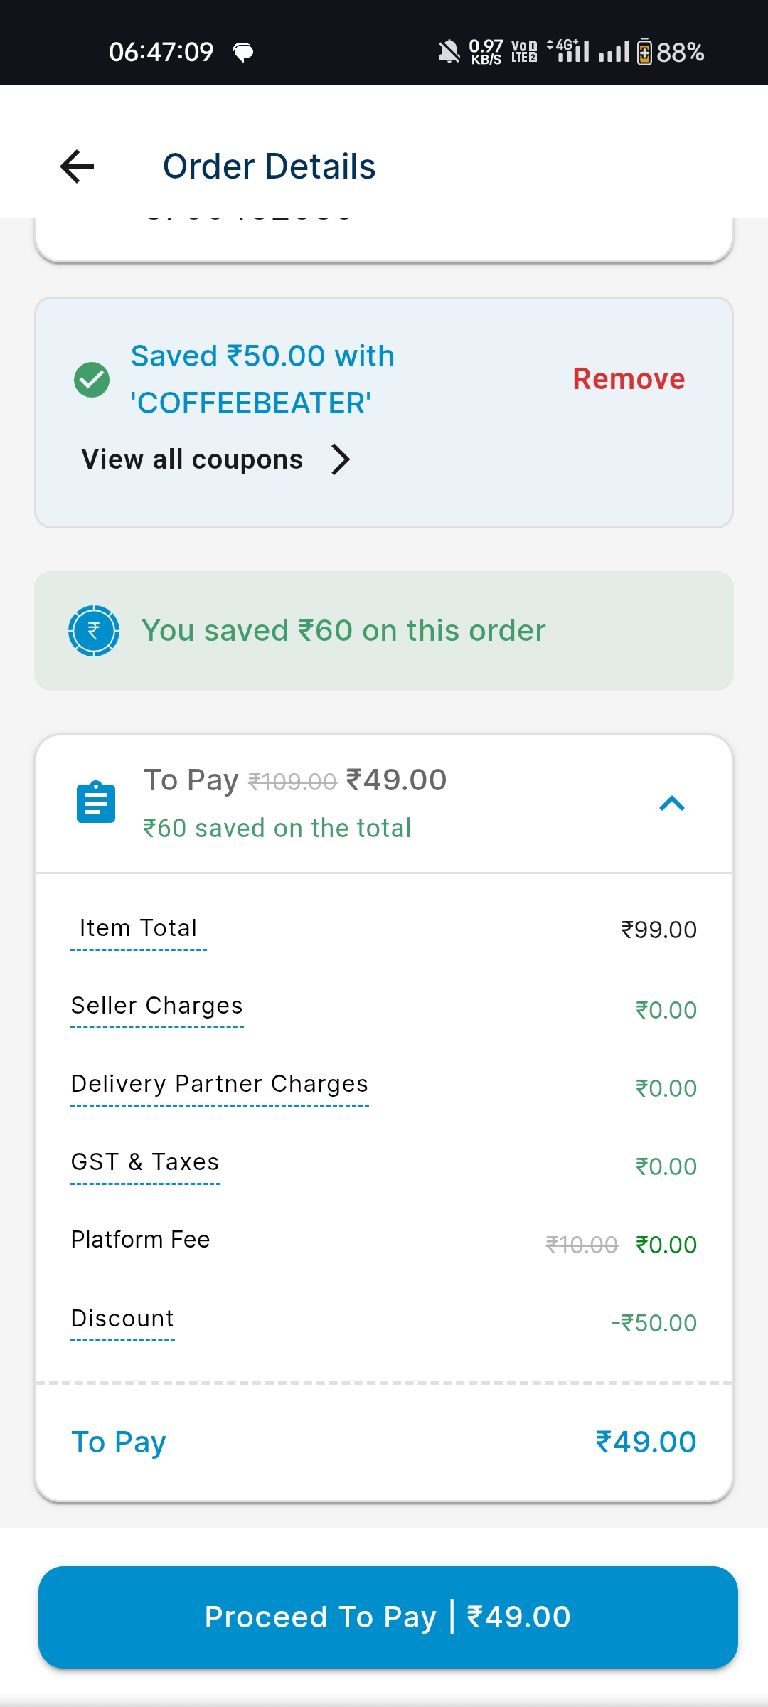
Task: Tap the rupee savings coin icon
Action: pyautogui.click(x=94, y=631)
